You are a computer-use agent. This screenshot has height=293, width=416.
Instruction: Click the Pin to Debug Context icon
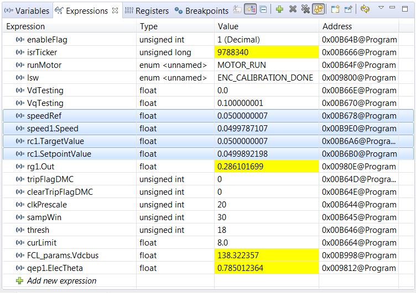348,10
